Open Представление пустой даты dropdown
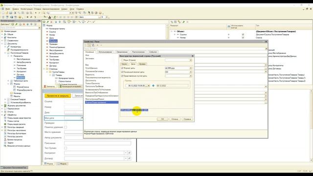The width and height of the screenshot is (313, 176). (x=191, y=76)
